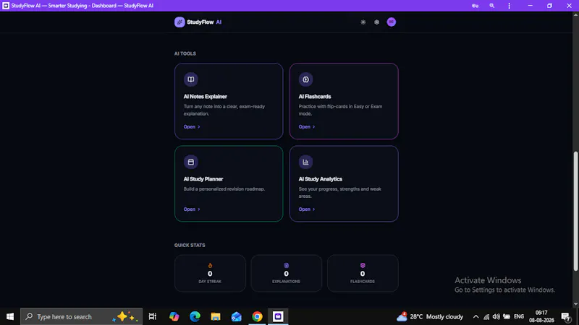
Task: Click the Explanations document icon
Action: (x=286, y=265)
